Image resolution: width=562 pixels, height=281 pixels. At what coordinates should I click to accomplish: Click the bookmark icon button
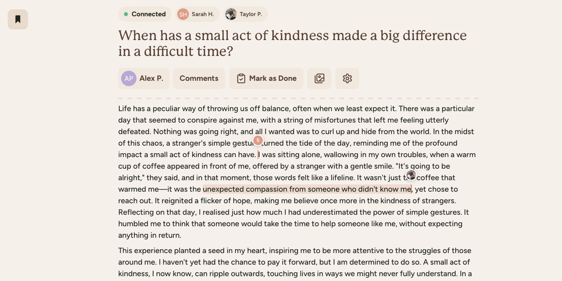click(18, 19)
